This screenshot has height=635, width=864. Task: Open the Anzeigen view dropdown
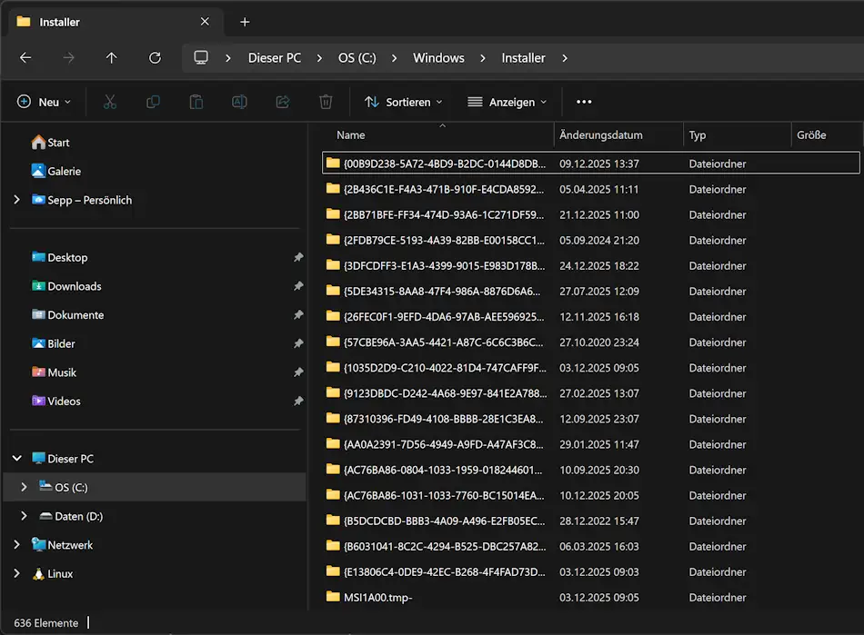click(x=507, y=102)
